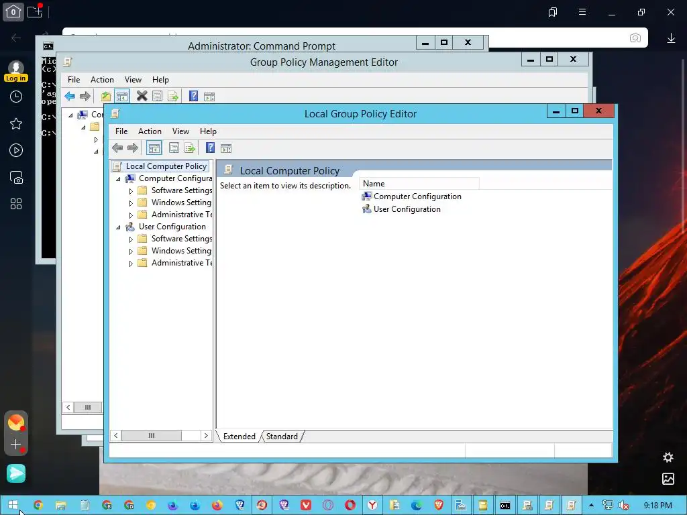Viewport: 687px width, 515px height.
Task: Click blue Back arrow in Group Policy Management Editor
Action: tap(70, 97)
